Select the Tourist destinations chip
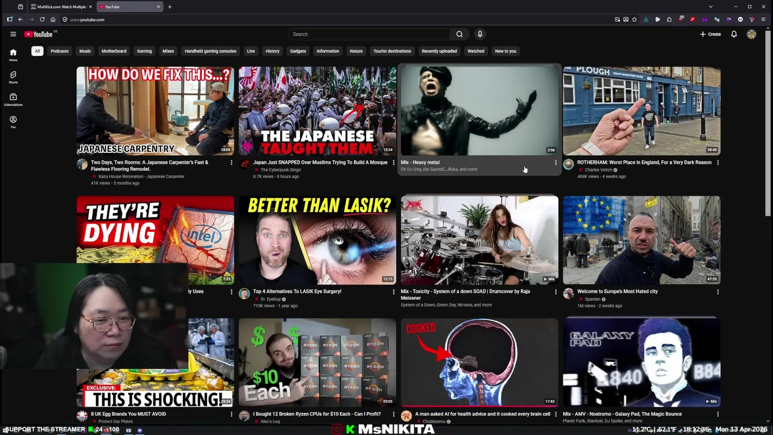Image resolution: width=773 pixels, height=435 pixels. 392,51
